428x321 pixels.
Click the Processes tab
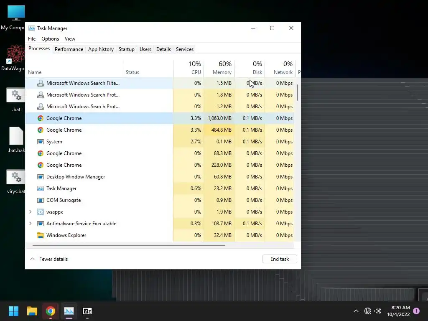click(39, 48)
